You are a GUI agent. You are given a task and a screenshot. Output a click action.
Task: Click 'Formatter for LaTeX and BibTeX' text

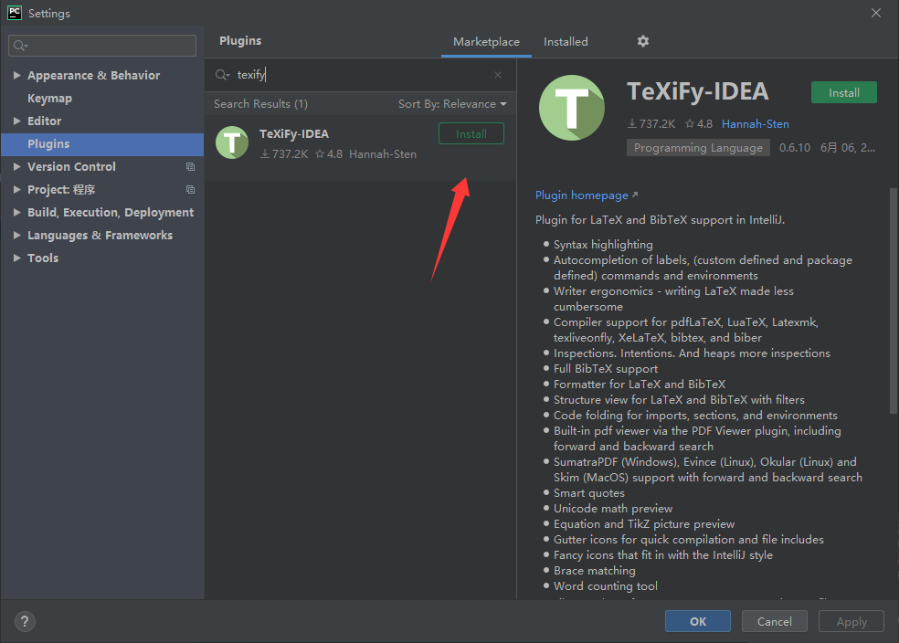(x=640, y=385)
